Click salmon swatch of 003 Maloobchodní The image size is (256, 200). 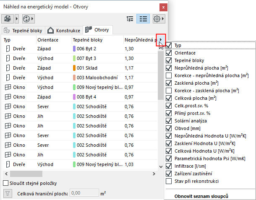click(74, 78)
